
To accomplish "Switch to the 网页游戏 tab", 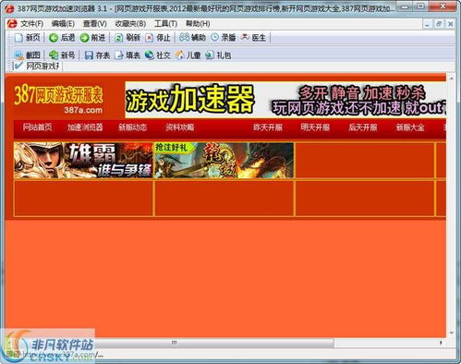I will (38, 66).
